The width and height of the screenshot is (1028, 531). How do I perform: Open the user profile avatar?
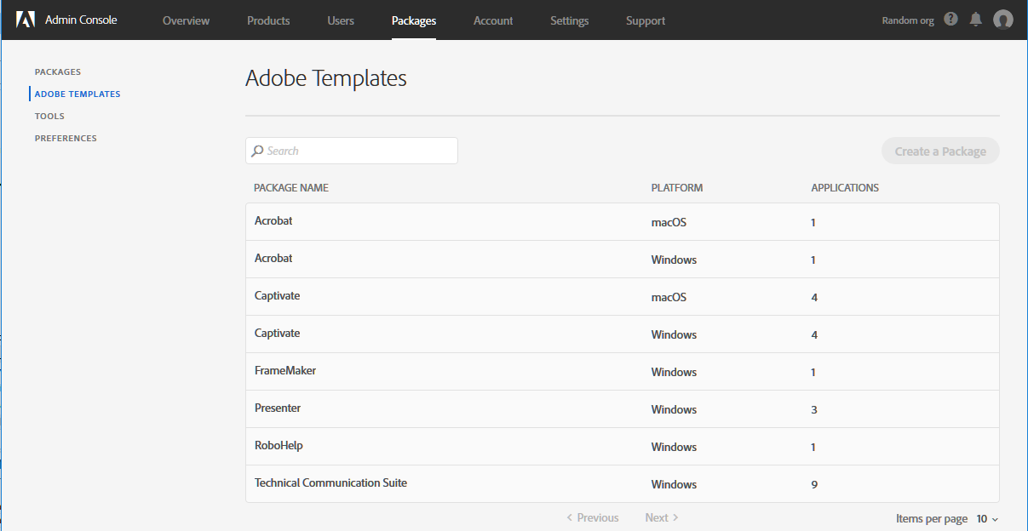pyautogui.click(x=1003, y=20)
